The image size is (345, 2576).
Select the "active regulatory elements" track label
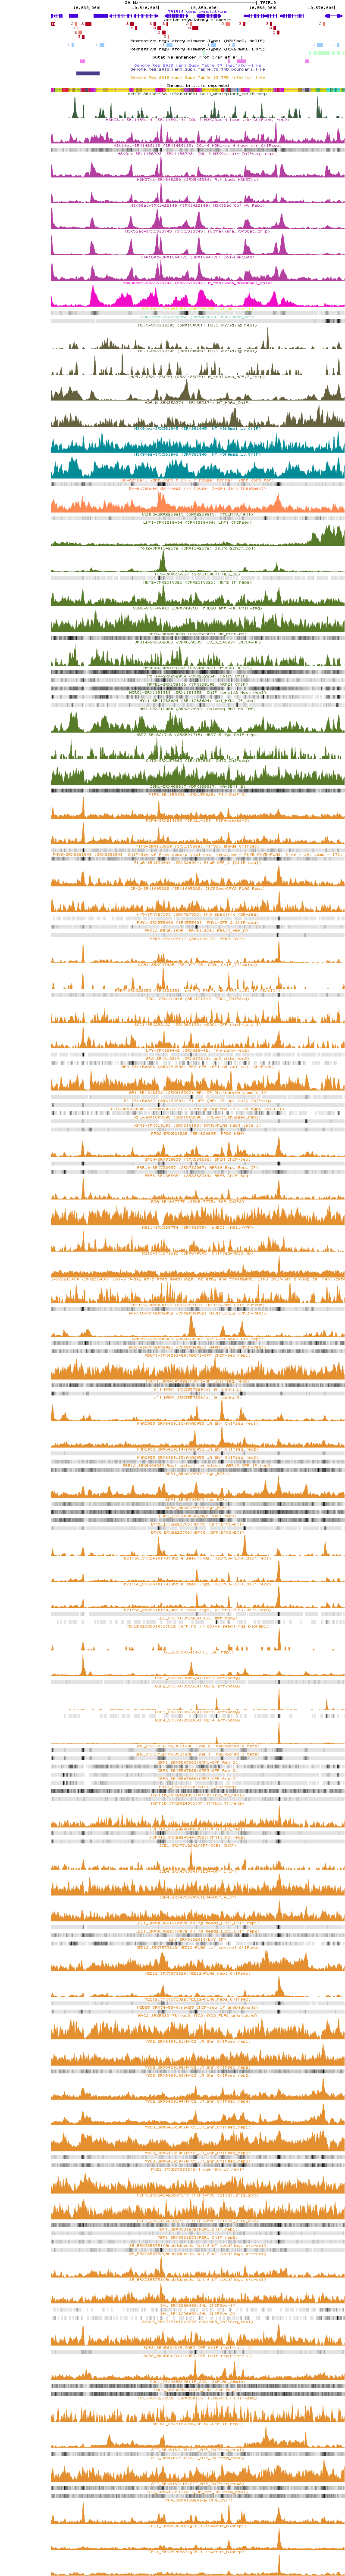pos(198,20)
